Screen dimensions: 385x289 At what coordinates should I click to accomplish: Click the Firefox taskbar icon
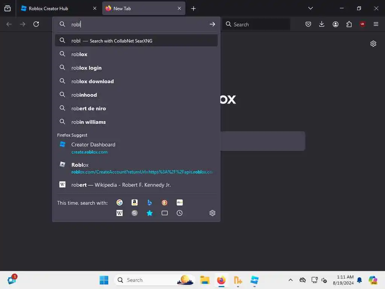click(x=221, y=280)
